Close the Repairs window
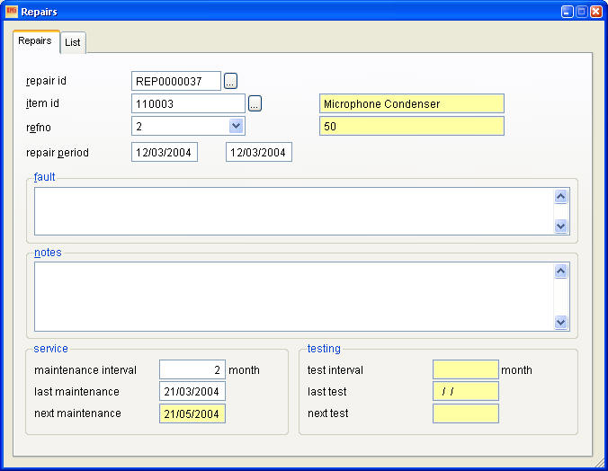Screen dimensions: 608x471 [x=596, y=12]
